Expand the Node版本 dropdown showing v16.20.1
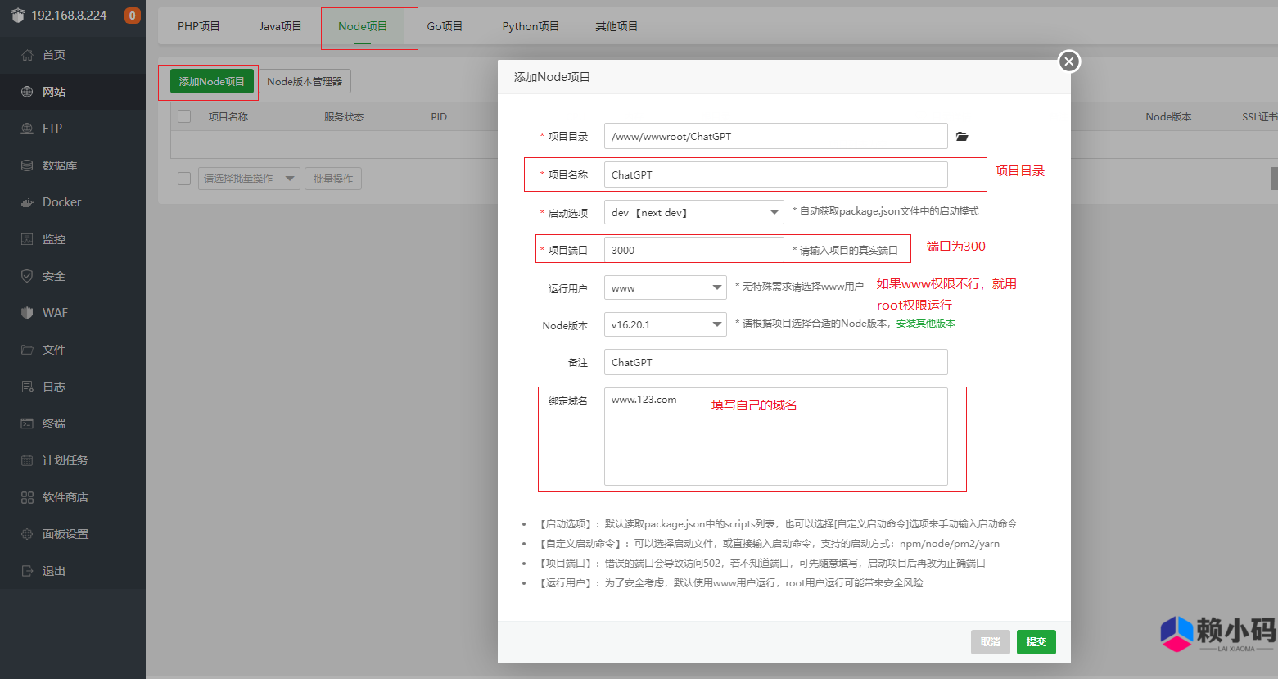This screenshot has height=679, width=1278. pos(665,324)
